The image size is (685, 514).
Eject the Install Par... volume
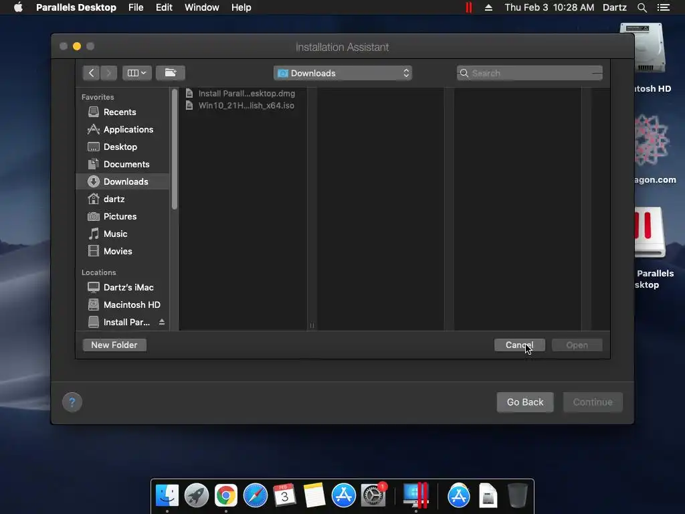pos(162,322)
